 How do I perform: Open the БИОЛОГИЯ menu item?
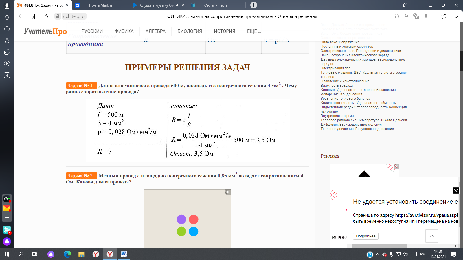click(x=190, y=31)
